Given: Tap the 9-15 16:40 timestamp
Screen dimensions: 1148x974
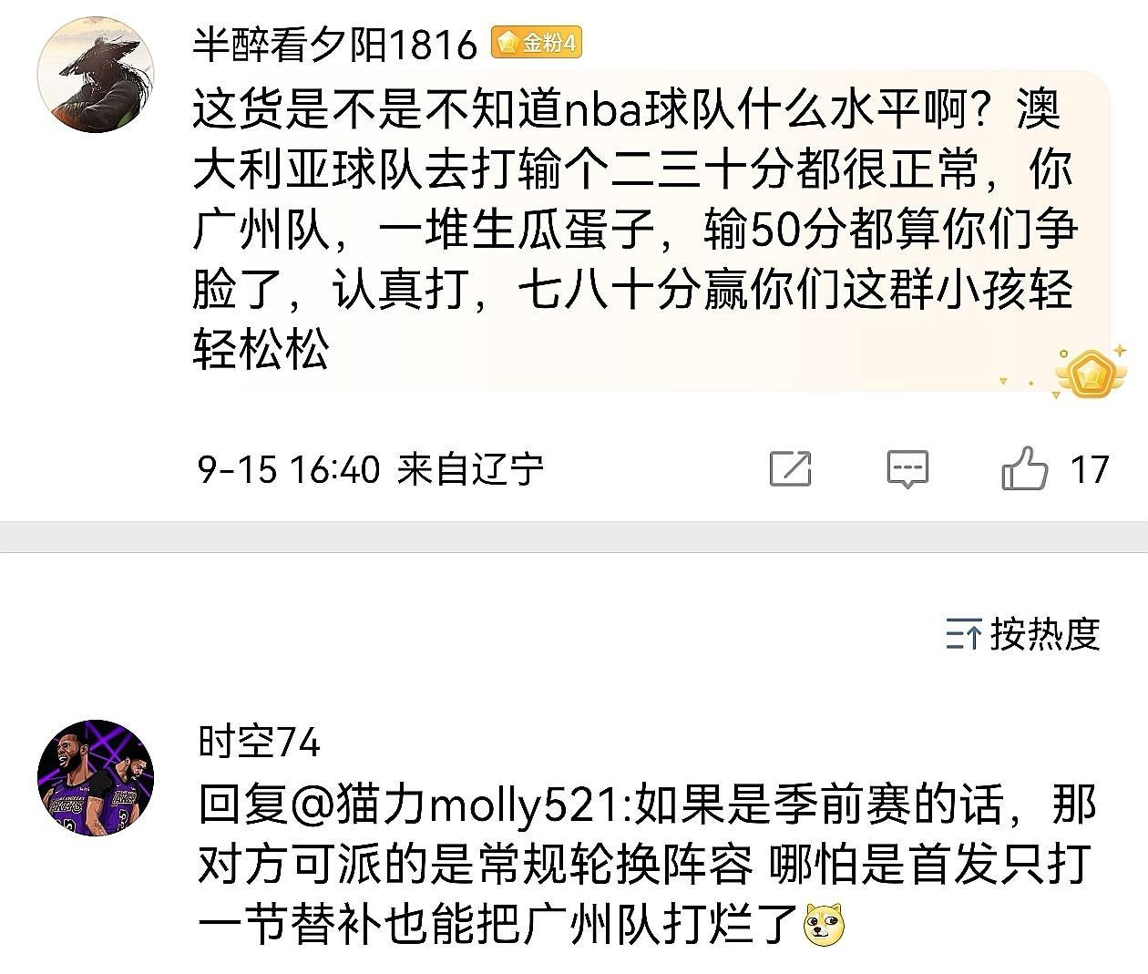Looking at the screenshot, I should click(288, 469).
